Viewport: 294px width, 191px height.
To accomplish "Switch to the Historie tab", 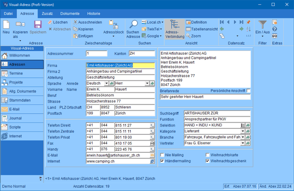I will tap(94, 14).
